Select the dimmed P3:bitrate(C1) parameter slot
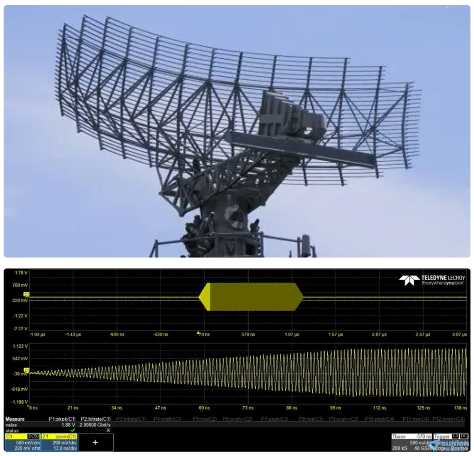Screen dimensions: 474x456 (131, 419)
